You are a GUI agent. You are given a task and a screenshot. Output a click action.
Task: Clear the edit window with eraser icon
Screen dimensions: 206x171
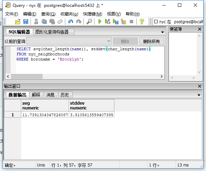pyautogui.click(x=60, y=22)
